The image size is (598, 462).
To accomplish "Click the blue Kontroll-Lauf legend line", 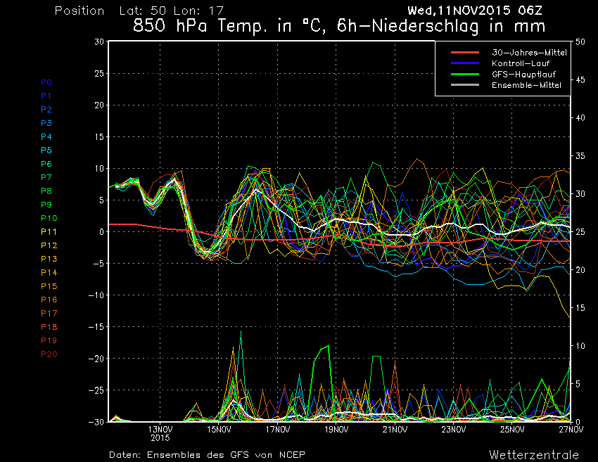I will [465, 63].
